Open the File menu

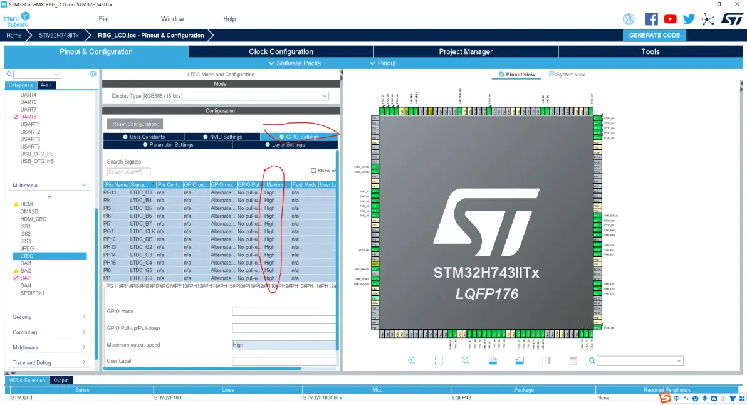(x=104, y=19)
